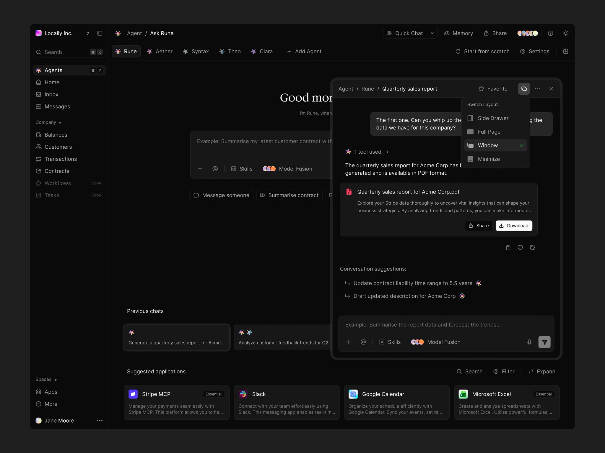Open the help question mark icon

pyautogui.click(x=550, y=33)
